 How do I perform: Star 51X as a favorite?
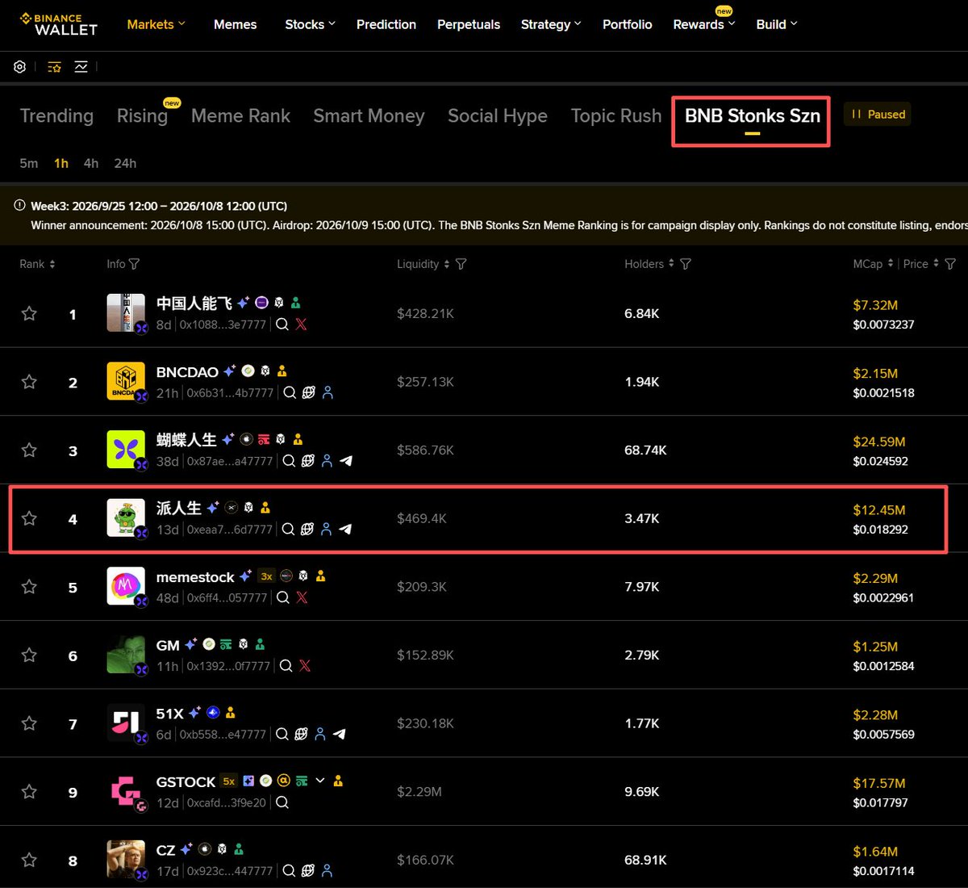[x=29, y=723]
